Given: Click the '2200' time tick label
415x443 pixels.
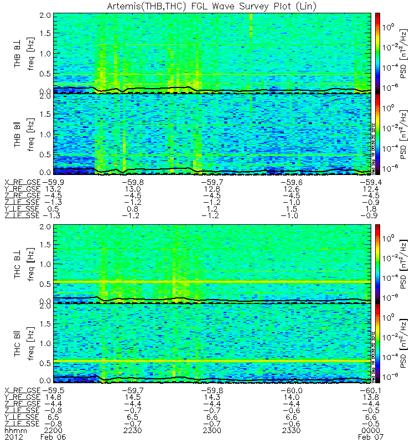Looking at the screenshot, I should (x=53, y=431).
